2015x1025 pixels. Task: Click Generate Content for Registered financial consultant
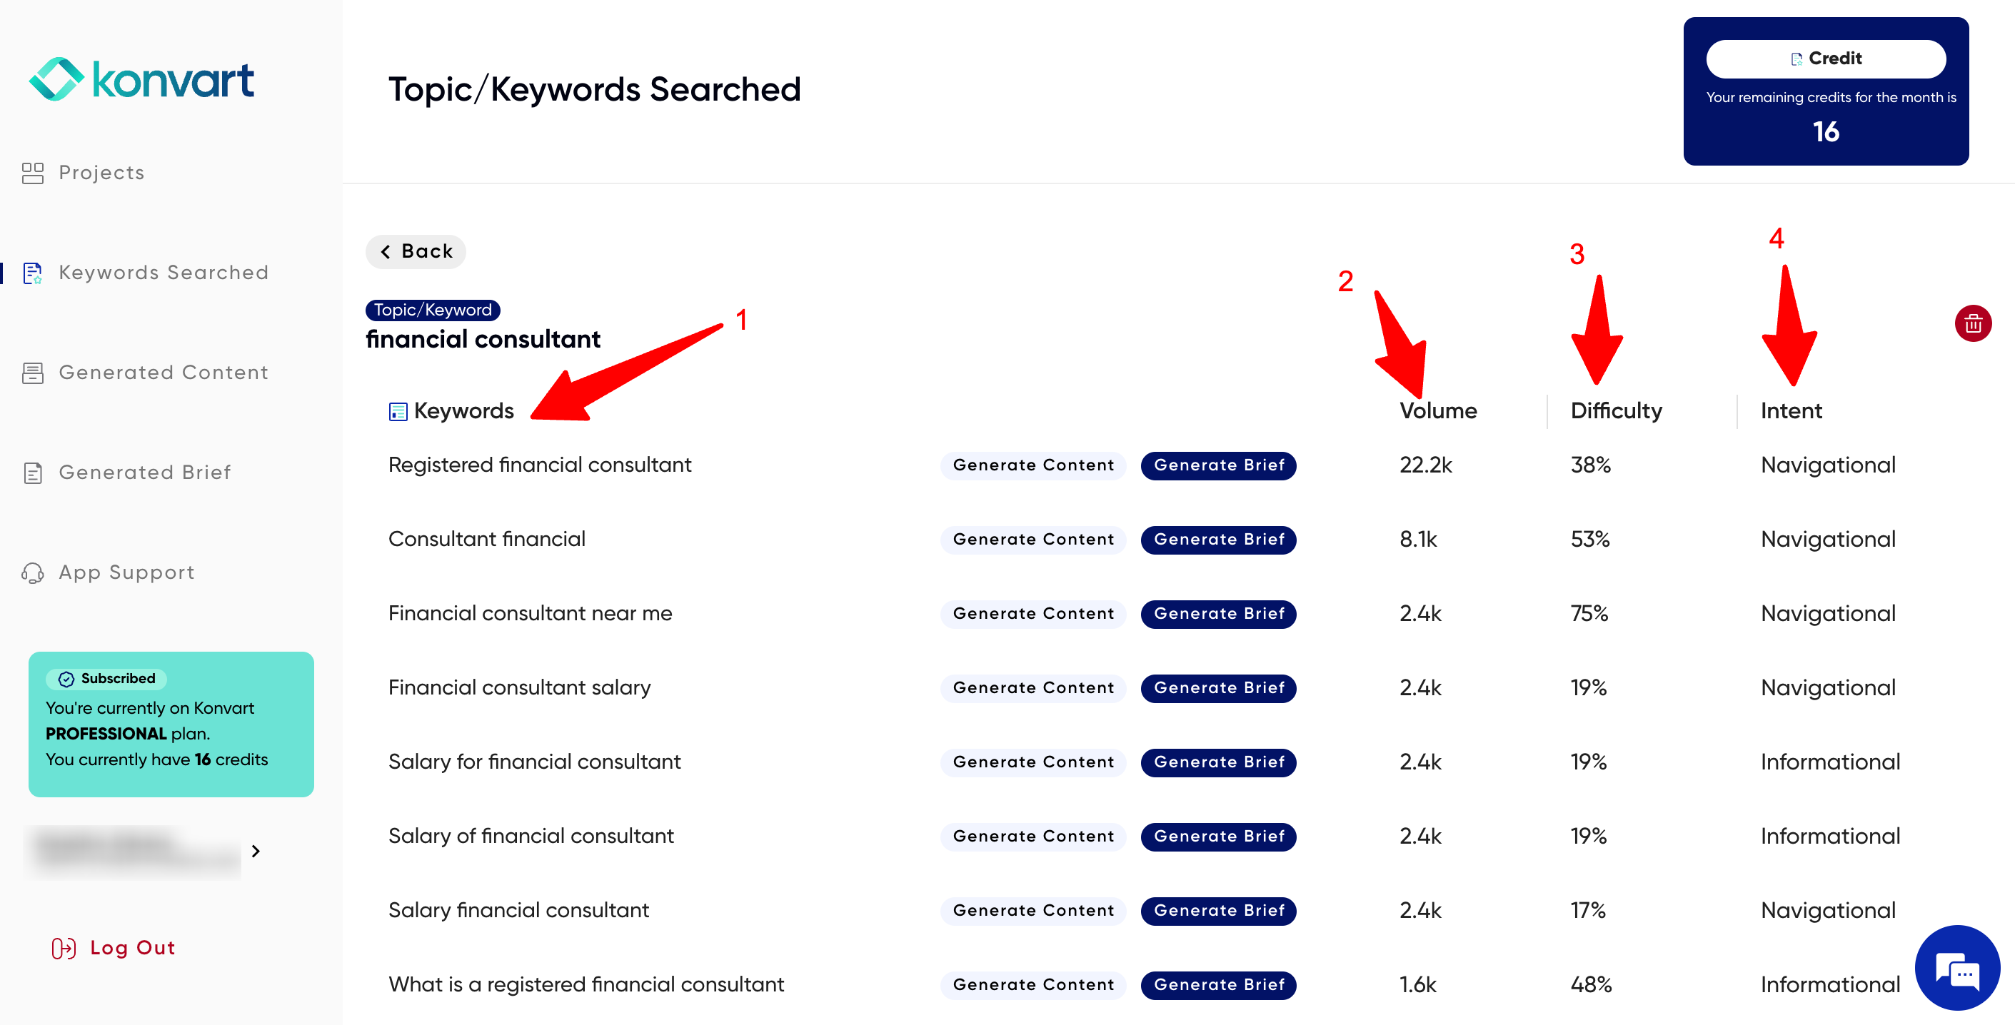tap(1033, 464)
